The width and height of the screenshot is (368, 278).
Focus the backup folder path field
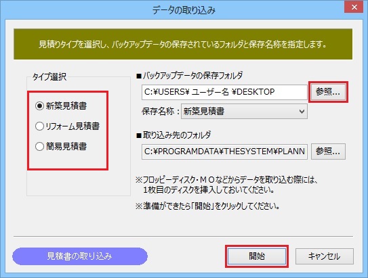(224, 92)
